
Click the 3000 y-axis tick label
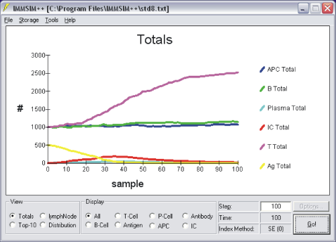[38, 55]
